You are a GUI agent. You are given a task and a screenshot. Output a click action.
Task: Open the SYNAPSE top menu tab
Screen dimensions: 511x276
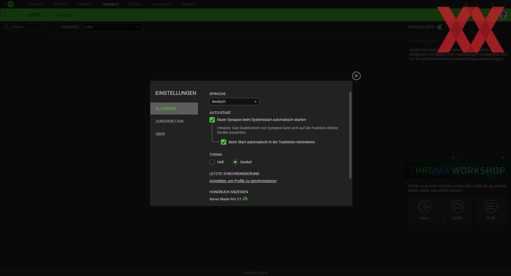35,5
